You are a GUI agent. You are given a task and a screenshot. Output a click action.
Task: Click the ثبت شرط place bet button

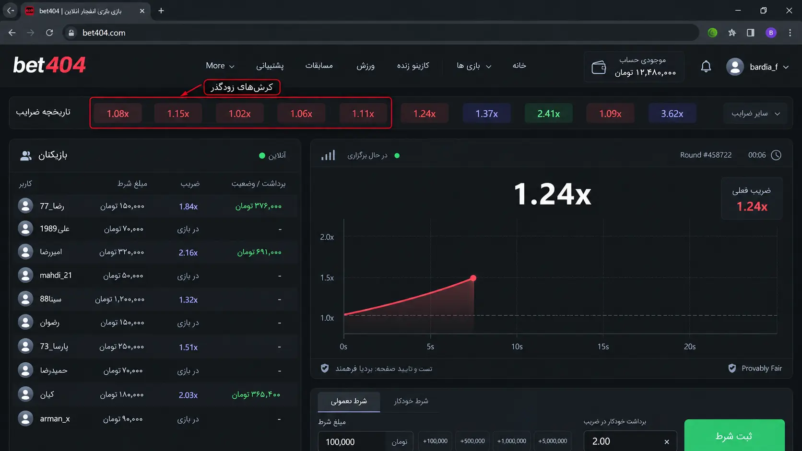[734, 436]
